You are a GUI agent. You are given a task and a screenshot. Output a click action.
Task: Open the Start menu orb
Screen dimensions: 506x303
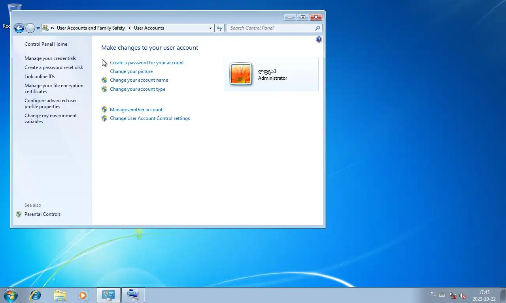coord(10,295)
